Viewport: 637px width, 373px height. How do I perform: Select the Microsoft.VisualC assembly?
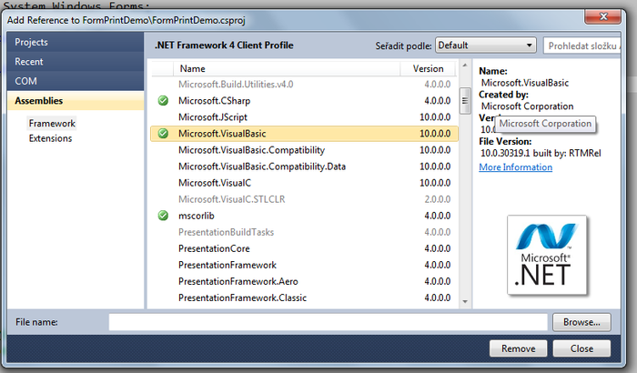click(304, 183)
